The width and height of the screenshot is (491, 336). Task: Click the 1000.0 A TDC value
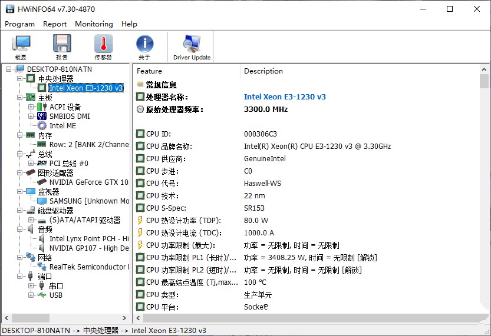pyautogui.click(x=259, y=233)
